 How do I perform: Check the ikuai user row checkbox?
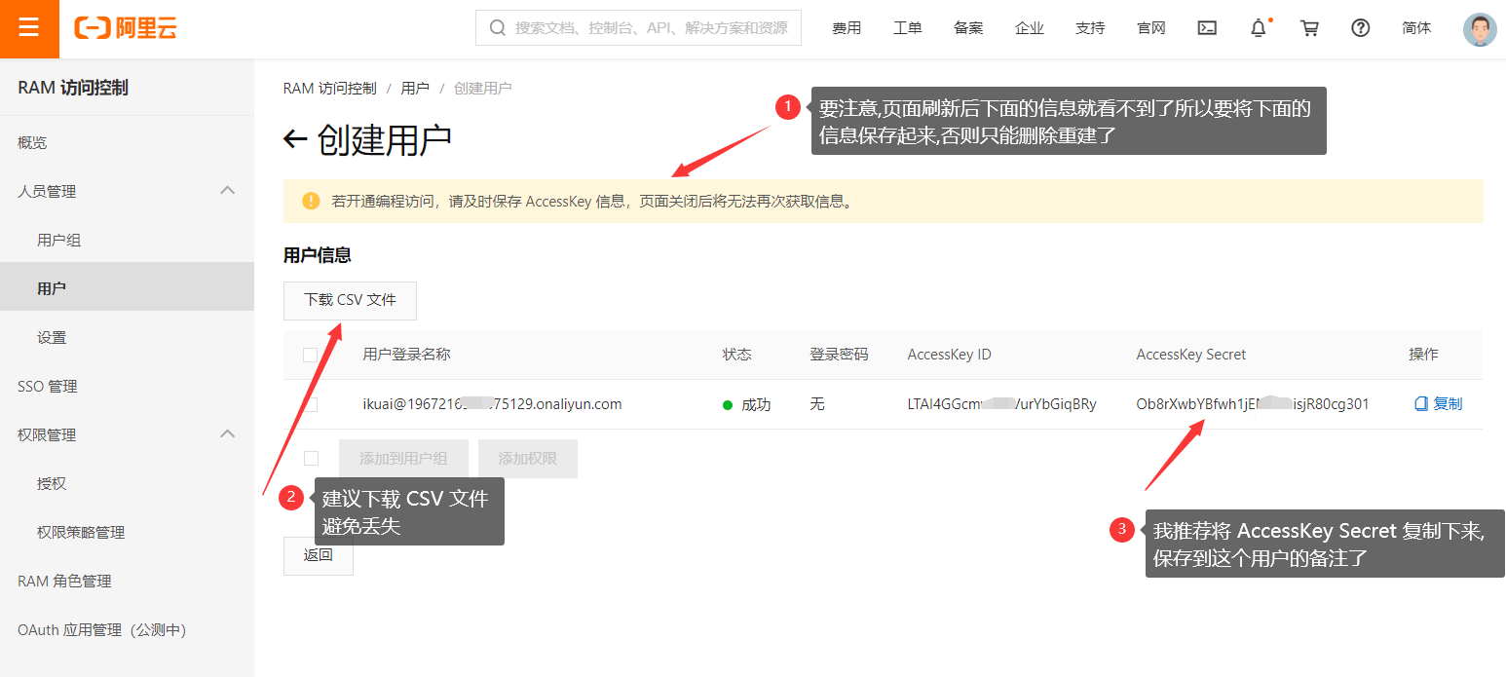[311, 404]
